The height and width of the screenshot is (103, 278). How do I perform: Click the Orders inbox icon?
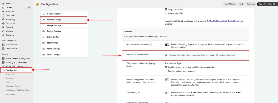click(x=3, y=7)
